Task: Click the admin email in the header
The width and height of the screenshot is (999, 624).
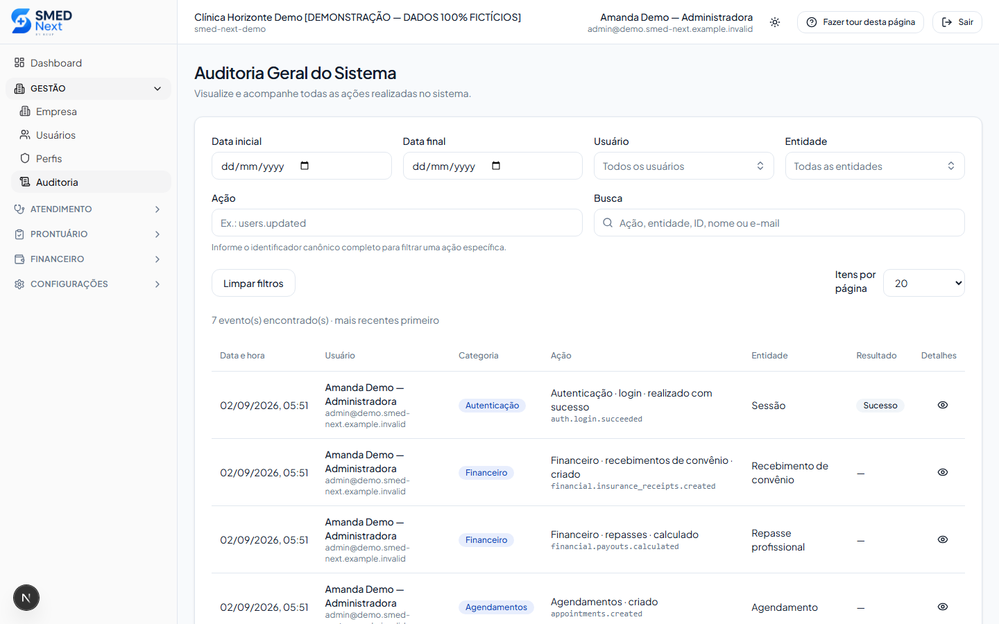Action: pyautogui.click(x=670, y=29)
